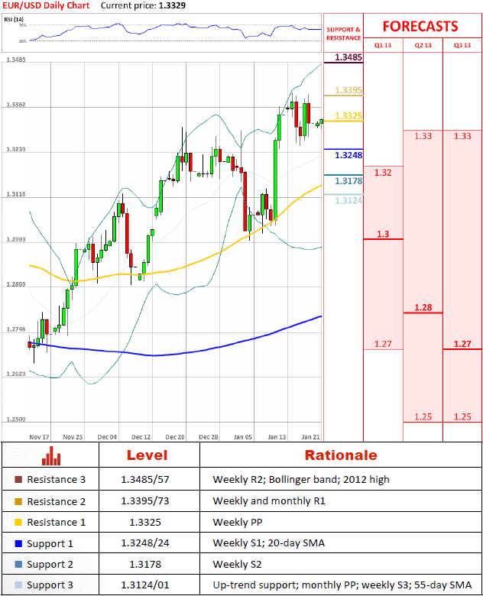Click the level cell 1.3124/01
Screen dimensions: 483x596
(x=145, y=585)
